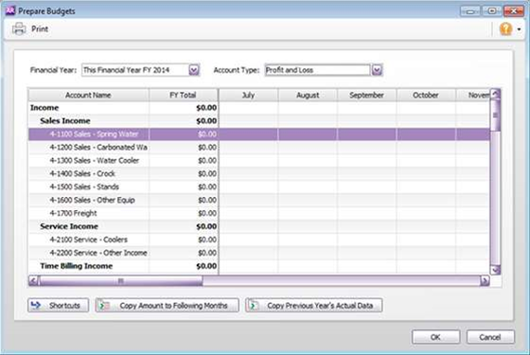Click the app logo in the title bar
The height and width of the screenshot is (355, 530).
point(10,10)
